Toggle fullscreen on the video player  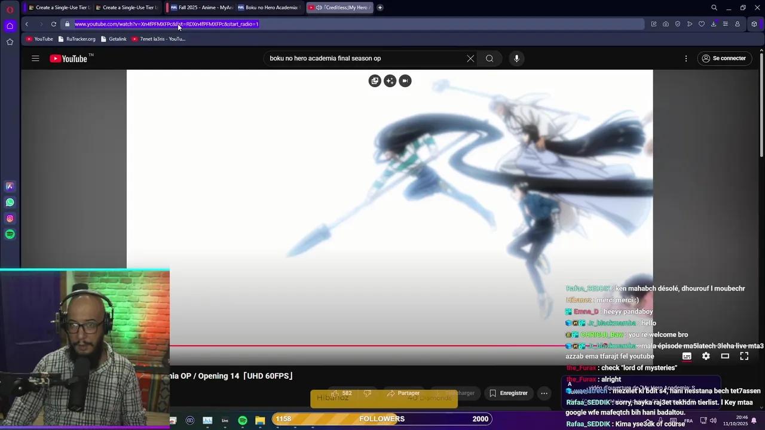coord(744,356)
